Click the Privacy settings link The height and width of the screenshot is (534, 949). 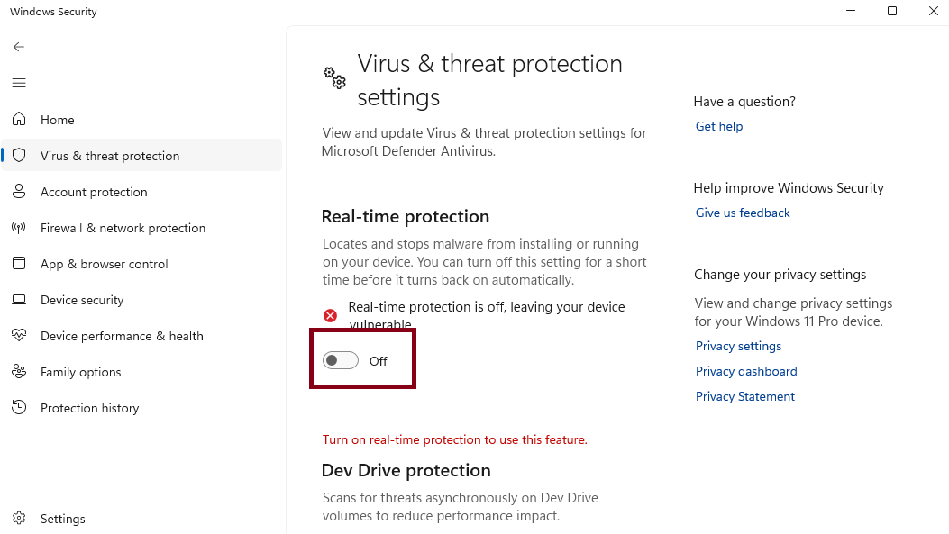738,347
